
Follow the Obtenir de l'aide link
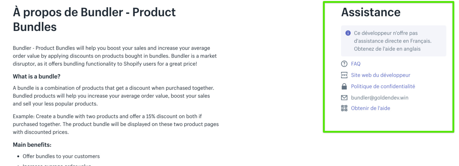pyautogui.click(x=370, y=108)
